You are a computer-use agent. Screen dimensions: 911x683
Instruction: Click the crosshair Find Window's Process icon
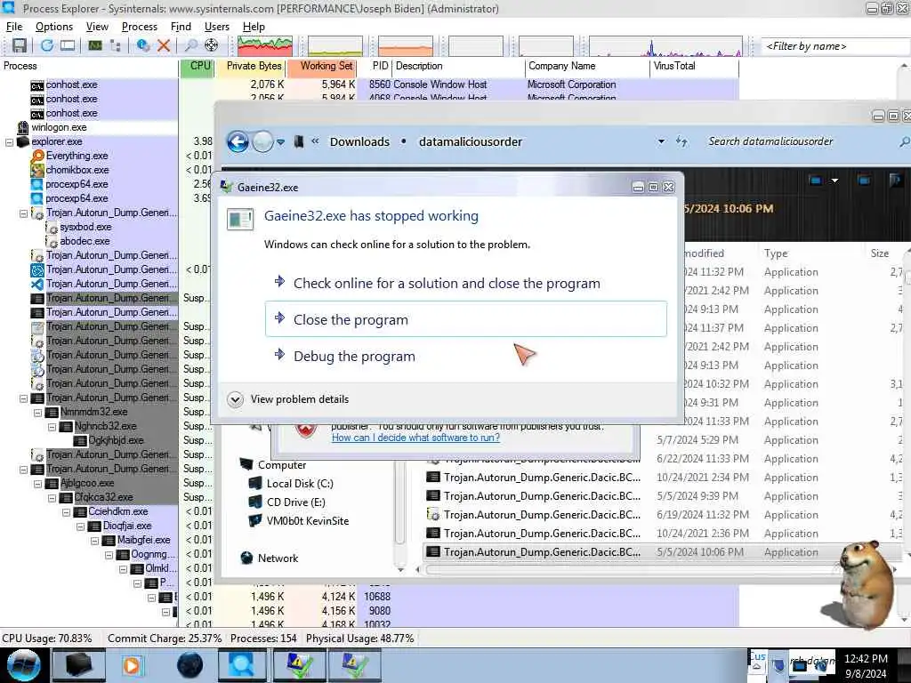pos(212,45)
